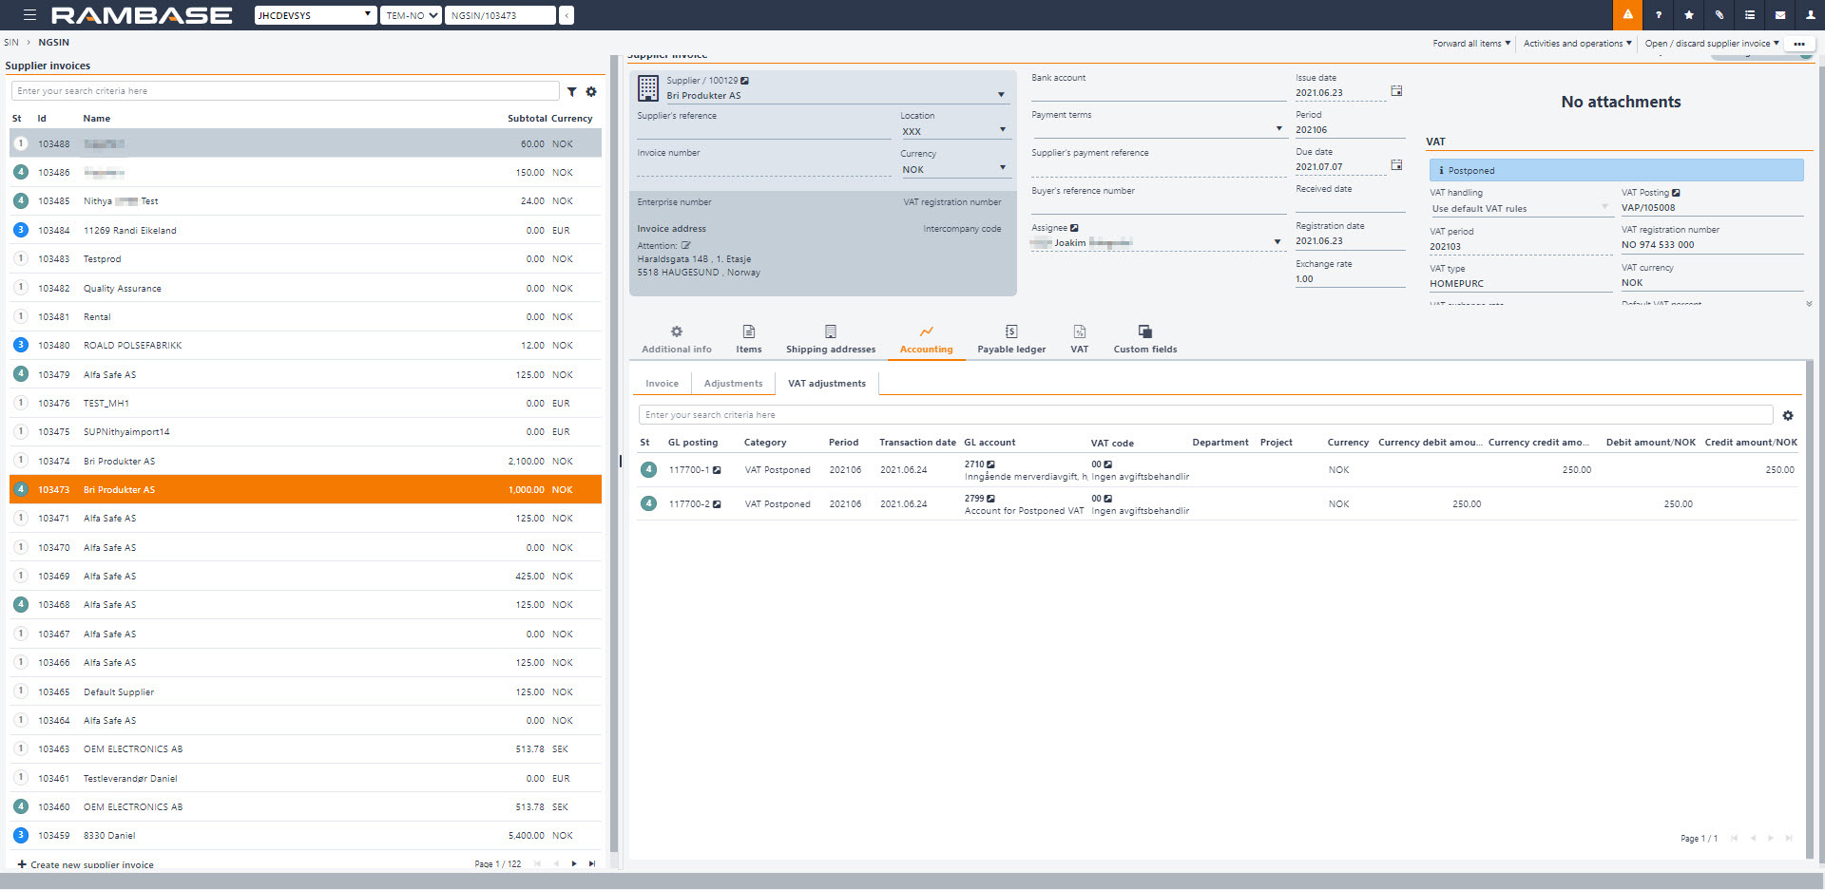Expand the Forward all items menu
Viewport: 1825px width, 890px height.
pyautogui.click(x=1470, y=44)
